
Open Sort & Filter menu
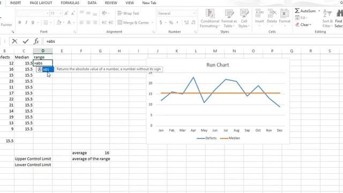[x=327, y=18]
